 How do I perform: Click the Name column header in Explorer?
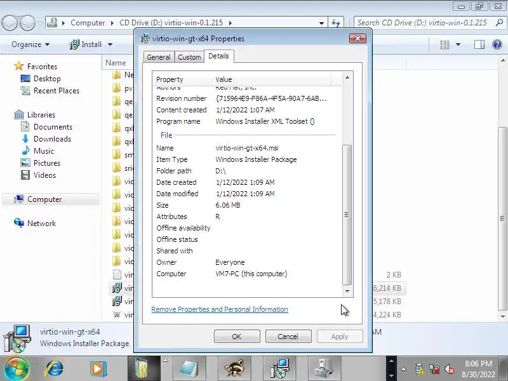click(116, 62)
